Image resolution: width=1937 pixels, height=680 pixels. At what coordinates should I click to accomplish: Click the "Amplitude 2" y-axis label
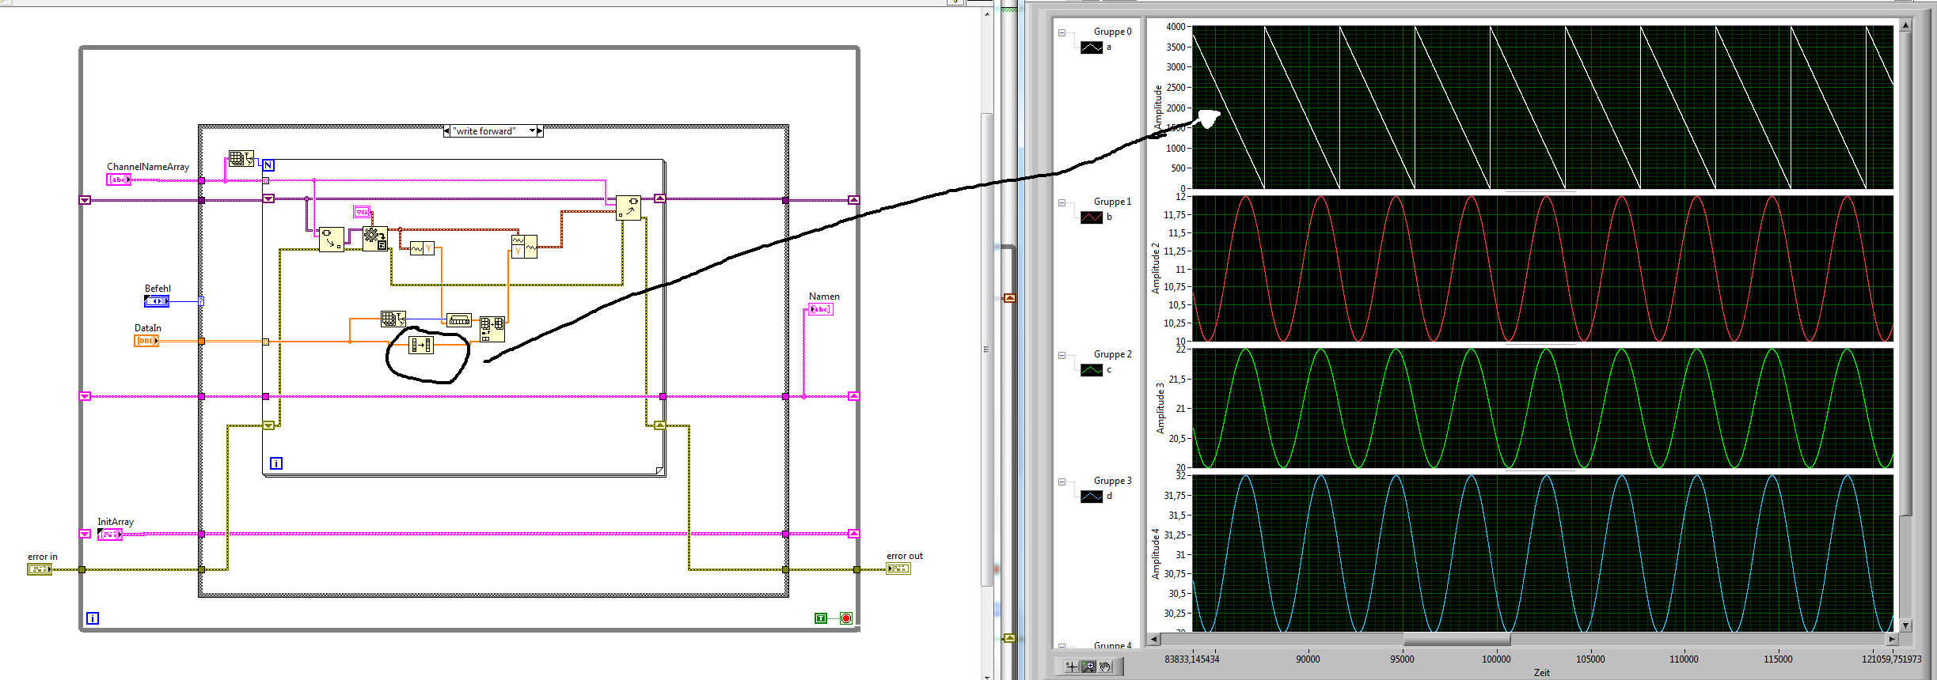1156,268
